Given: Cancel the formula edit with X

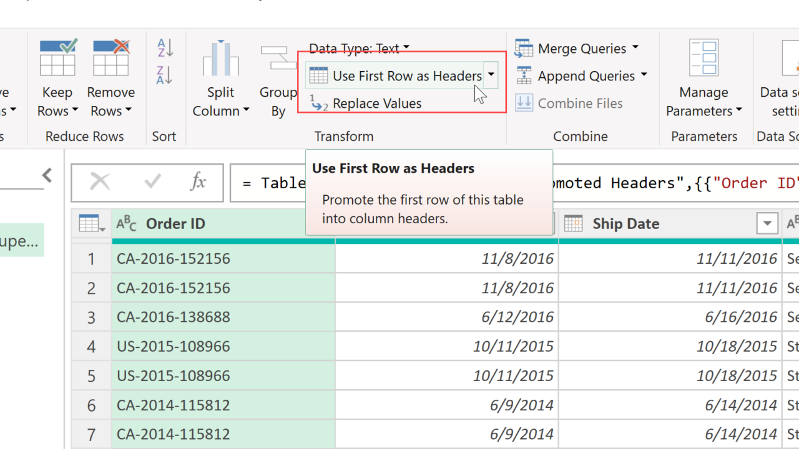Looking at the screenshot, I should 100,182.
